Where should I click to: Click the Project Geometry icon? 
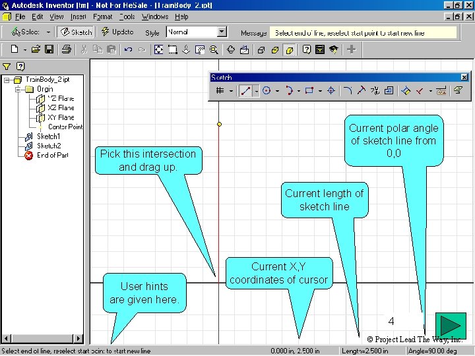click(458, 90)
